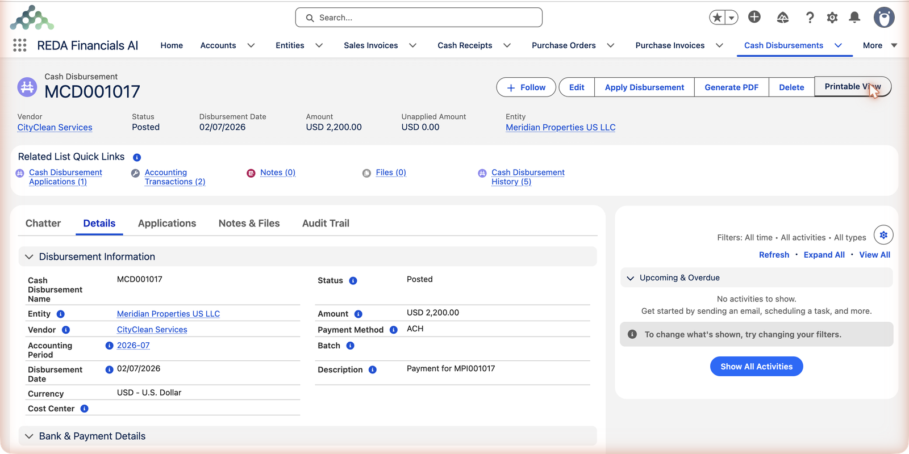Click the Follow button
The height and width of the screenshot is (454, 909).
pyautogui.click(x=526, y=87)
